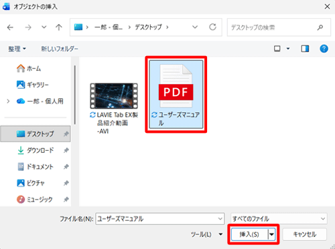Expand the 一郎 - 個人用 tree node
This screenshot has width=335, height=249.
tap(8, 101)
